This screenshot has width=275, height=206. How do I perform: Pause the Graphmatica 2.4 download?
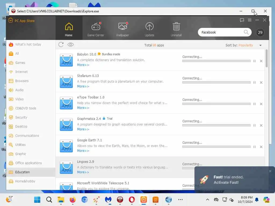point(254,126)
